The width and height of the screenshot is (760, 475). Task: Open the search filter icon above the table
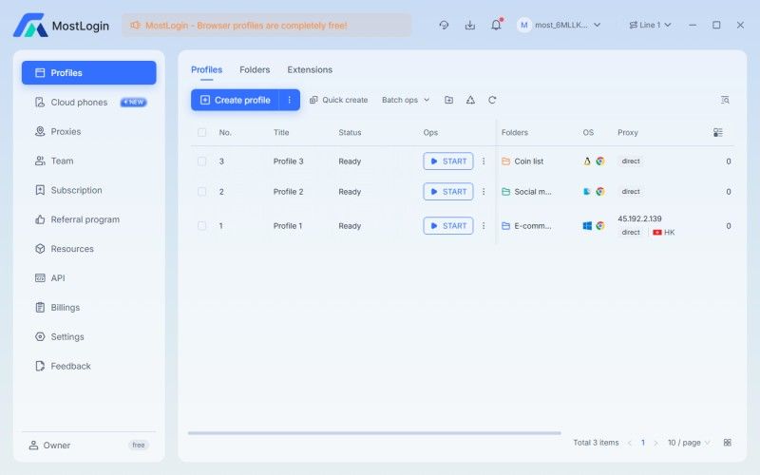(725, 100)
